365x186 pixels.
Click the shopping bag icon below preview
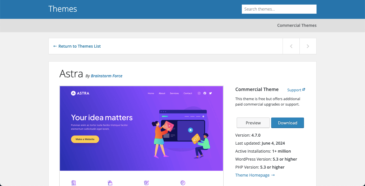tap(110, 183)
